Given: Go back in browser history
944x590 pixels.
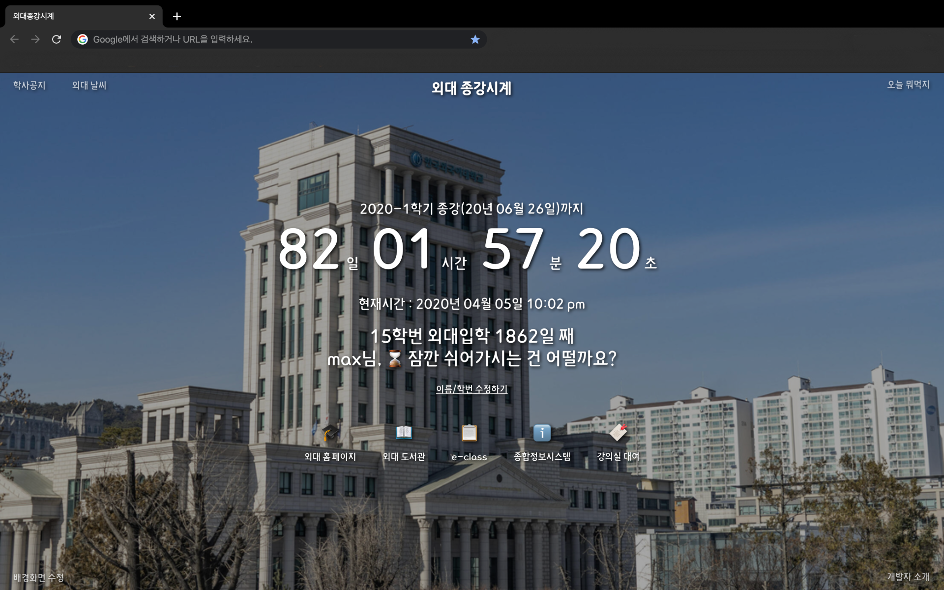Looking at the screenshot, I should click(14, 39).
